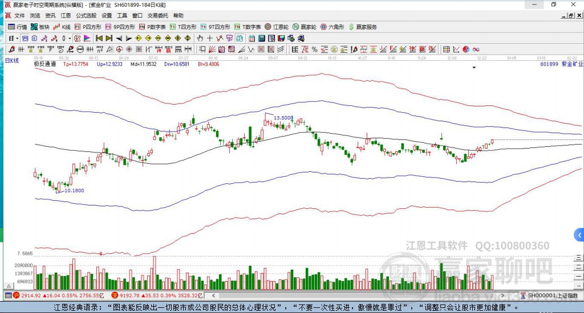Open the 浏览 menu
The width and height of the screenshot is (584, 313).
pos(35,15)
